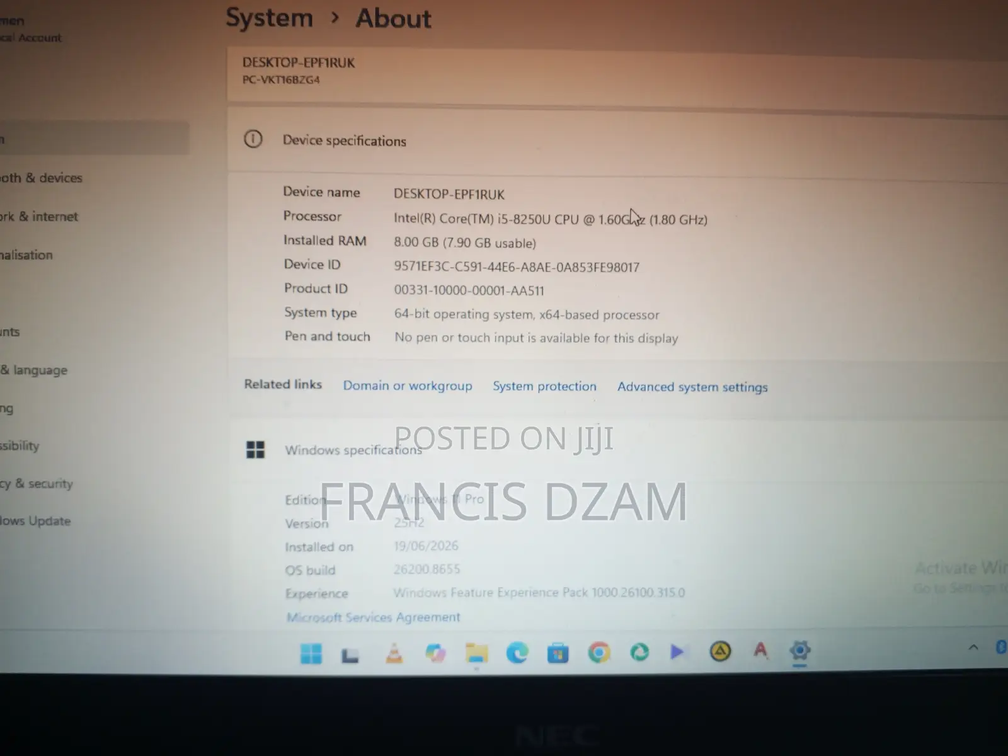Go back to System in breadcrumb
This screenshot has height=756, width=1008.
click(x=270, y=18)
